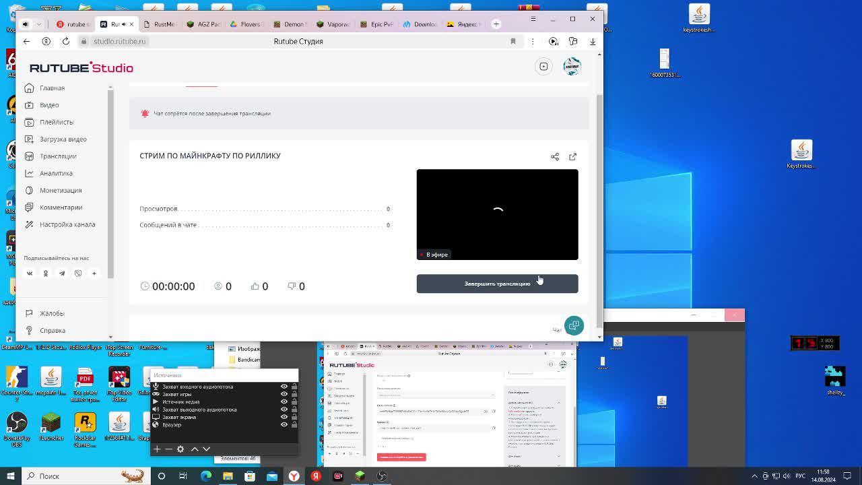This screenshot has height=485, width=862.
Task: Toggle visibility of Браузер source
Action: (x=284, y=424)
